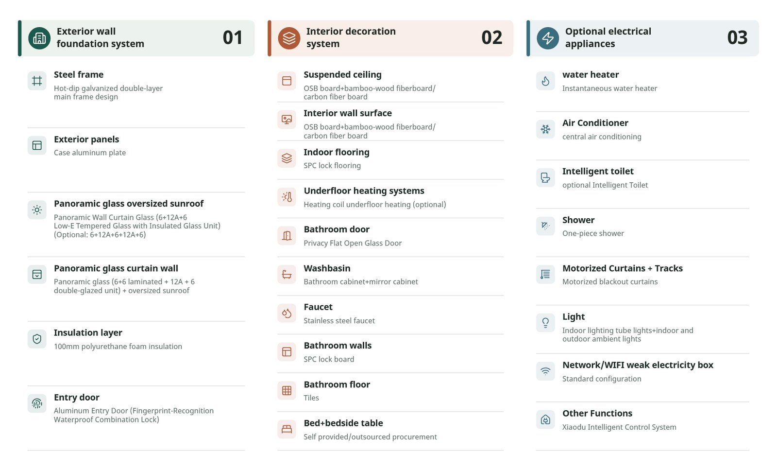The height and width of the screenshot is (471, 777).
Task: Click the Light bulb icon
Action: point(545,323)
